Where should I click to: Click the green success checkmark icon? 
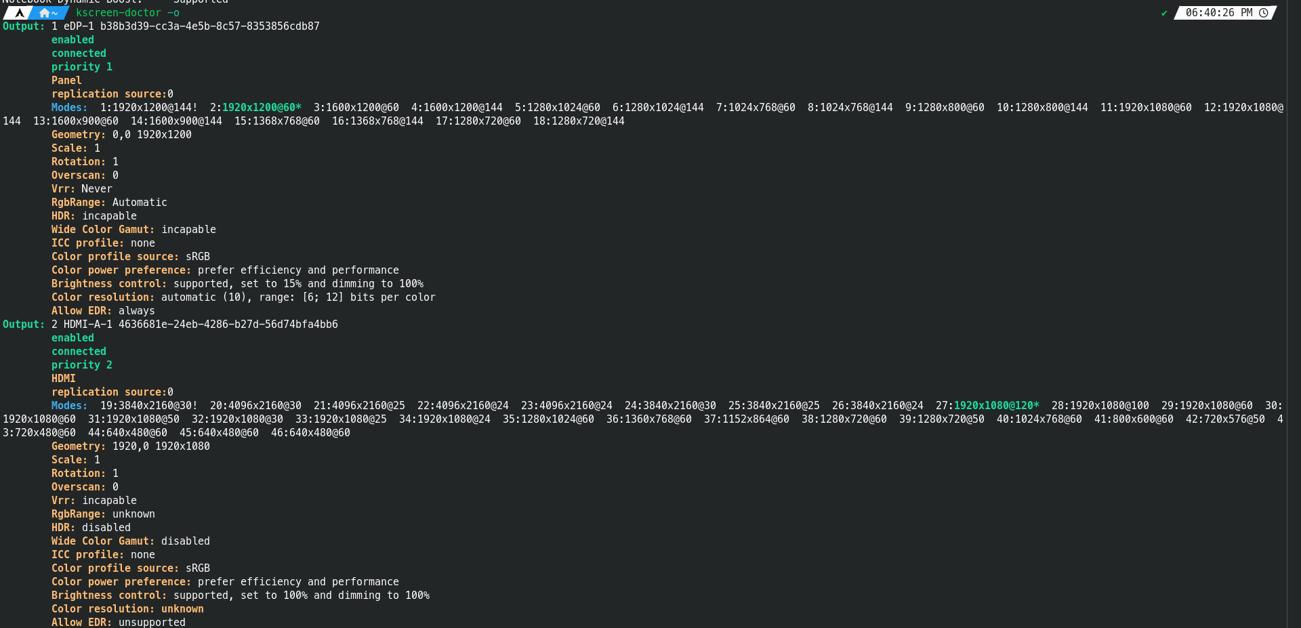point(1164,13)
